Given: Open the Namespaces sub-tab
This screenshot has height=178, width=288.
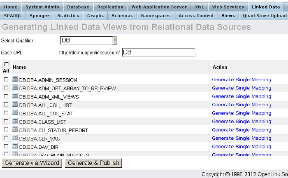Looking at the screenshot, I should [156, 16].
